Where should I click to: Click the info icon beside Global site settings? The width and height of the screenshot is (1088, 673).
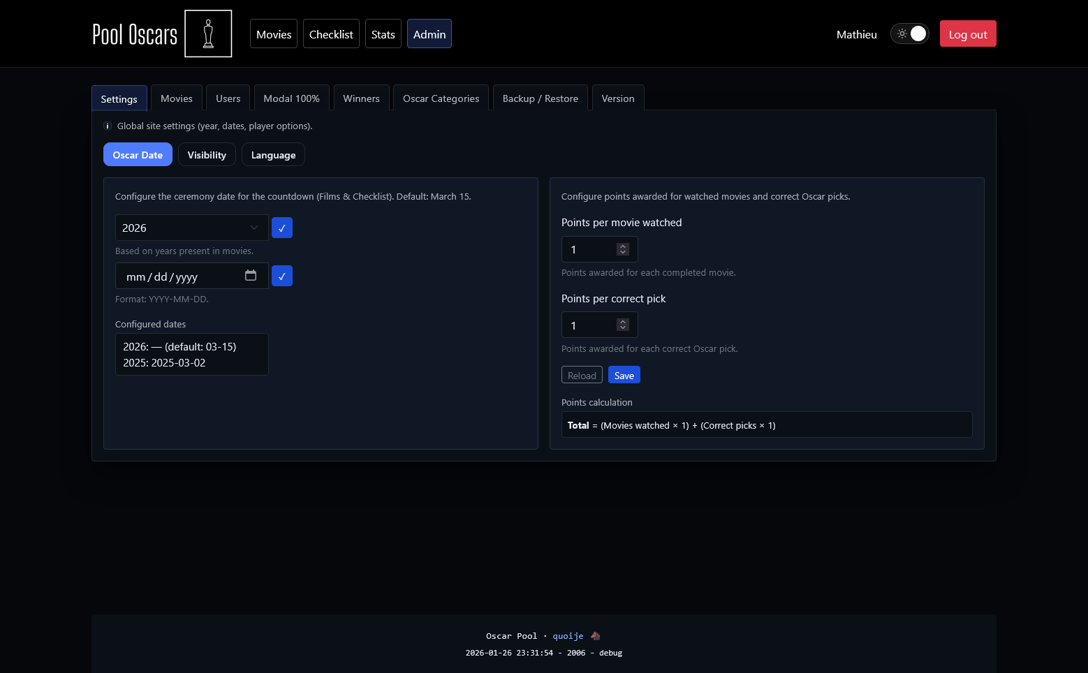108,126
